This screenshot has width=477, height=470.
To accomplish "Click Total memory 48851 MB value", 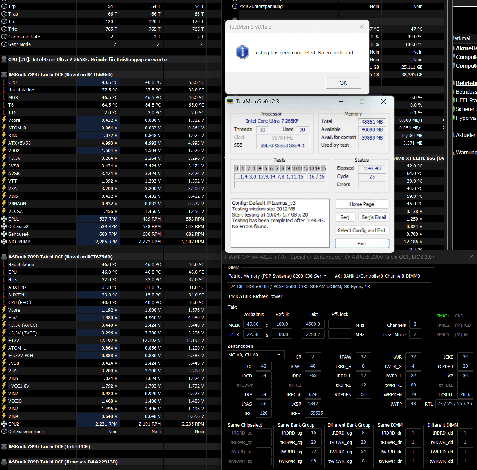I will point(372,122).
